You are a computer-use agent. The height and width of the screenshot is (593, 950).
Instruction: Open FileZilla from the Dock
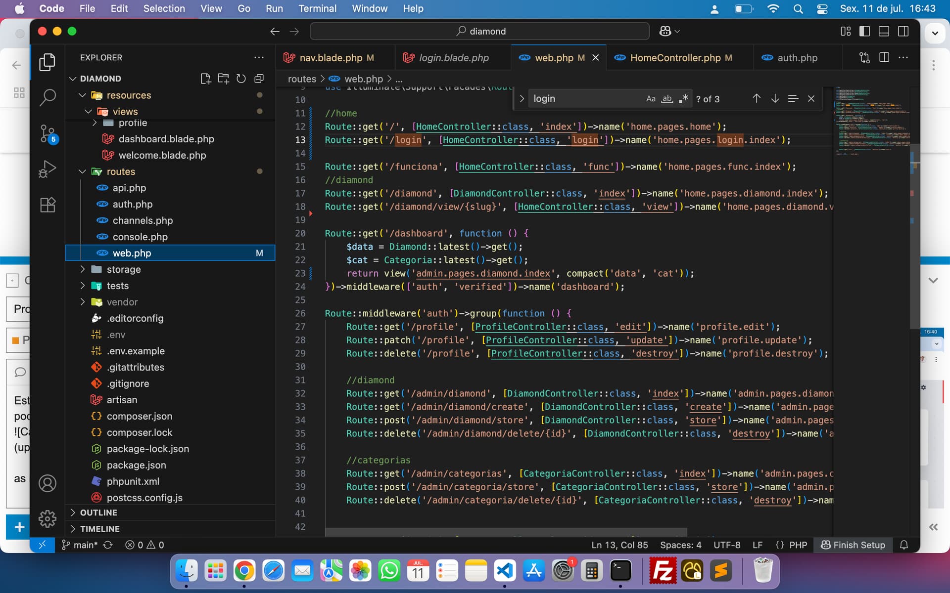tap(663, 571)
